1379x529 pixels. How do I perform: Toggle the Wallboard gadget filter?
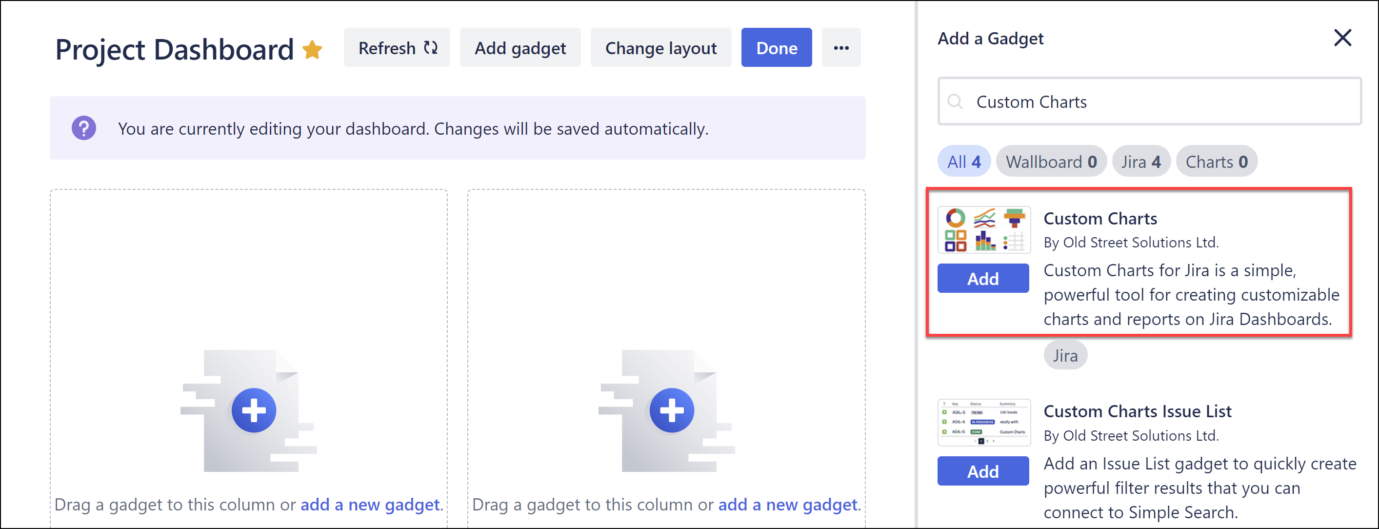coord(1051,161)
